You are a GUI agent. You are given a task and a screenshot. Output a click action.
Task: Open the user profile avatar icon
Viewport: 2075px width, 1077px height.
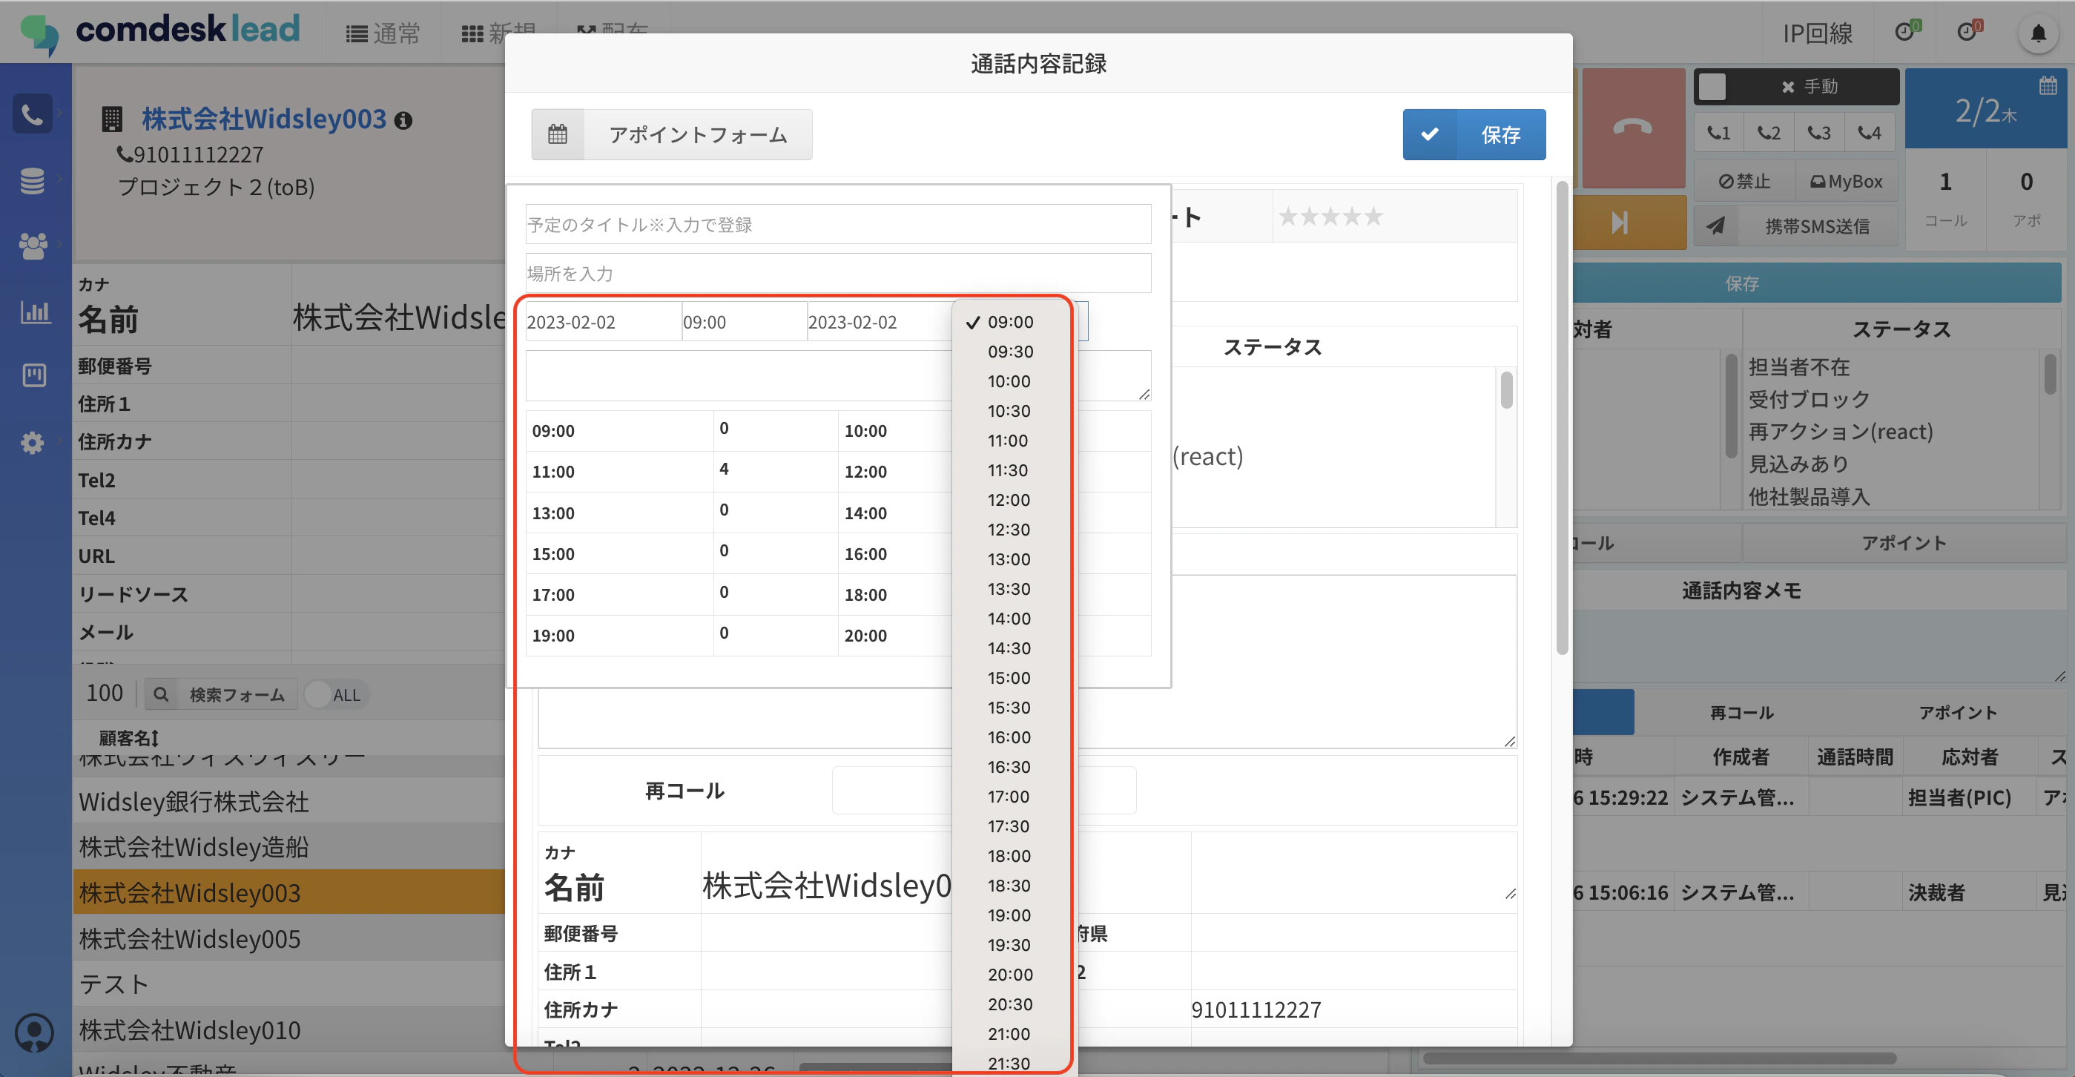34,1032
